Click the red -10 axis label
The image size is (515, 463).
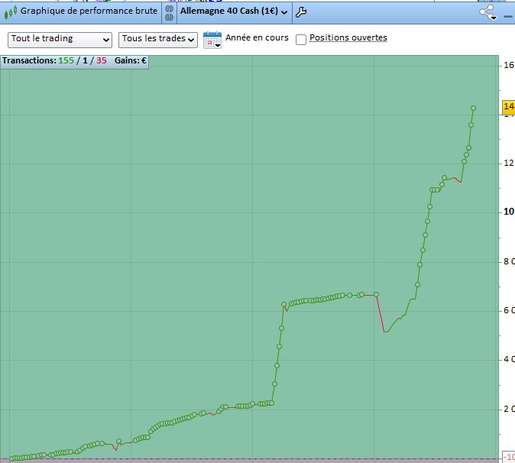[x=509, y=457]
